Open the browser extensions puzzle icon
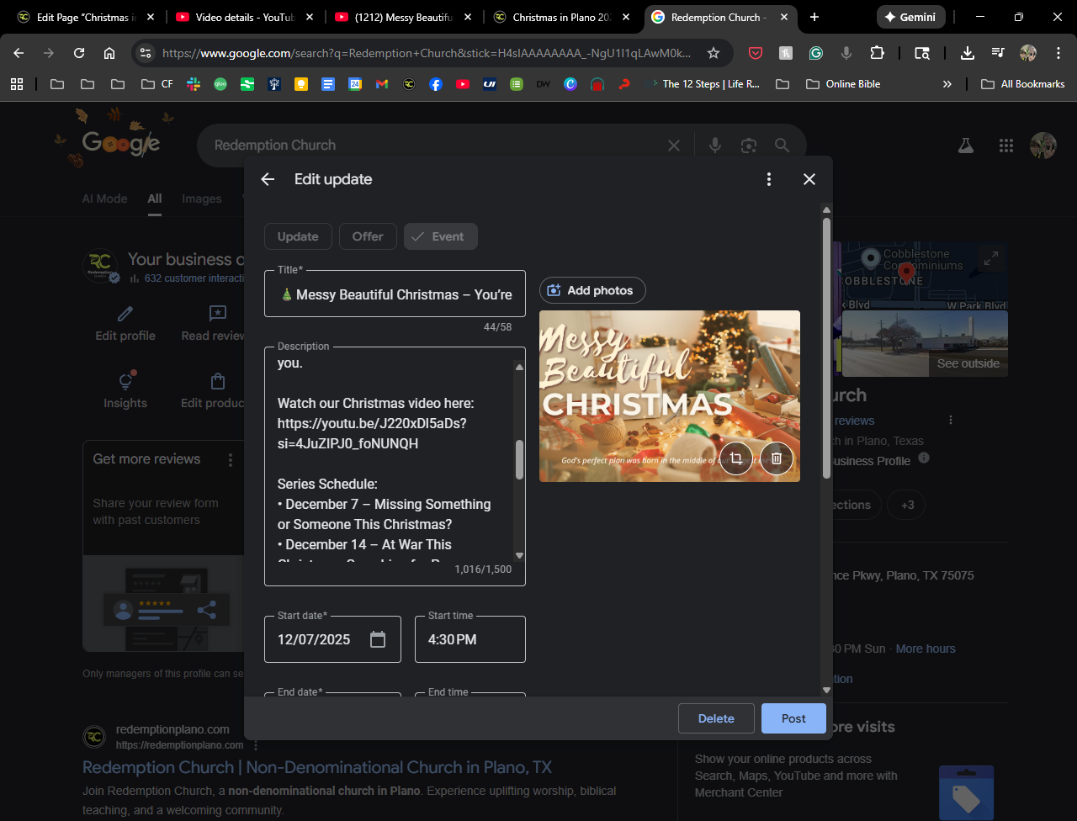This screenshot has width=1077, height=821. pos(877,53)
